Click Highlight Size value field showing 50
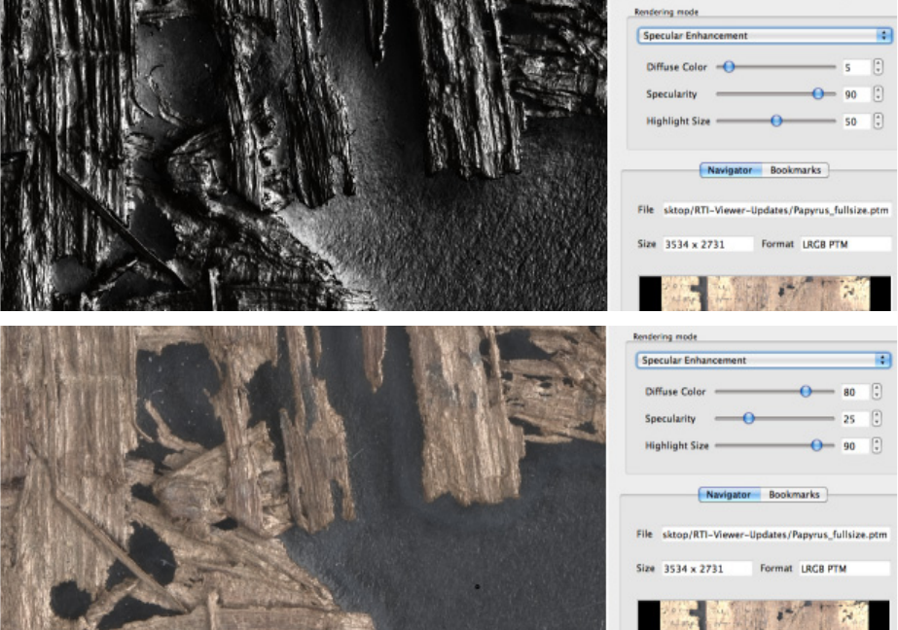The height and width of the screenshot is (630, 898). [x=856, y=122]
